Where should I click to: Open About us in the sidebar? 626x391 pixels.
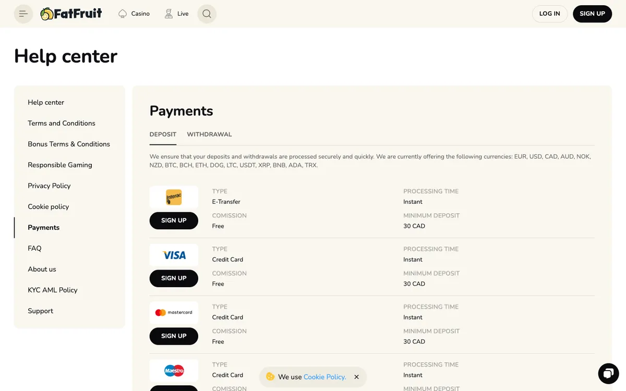coord(42,270)
